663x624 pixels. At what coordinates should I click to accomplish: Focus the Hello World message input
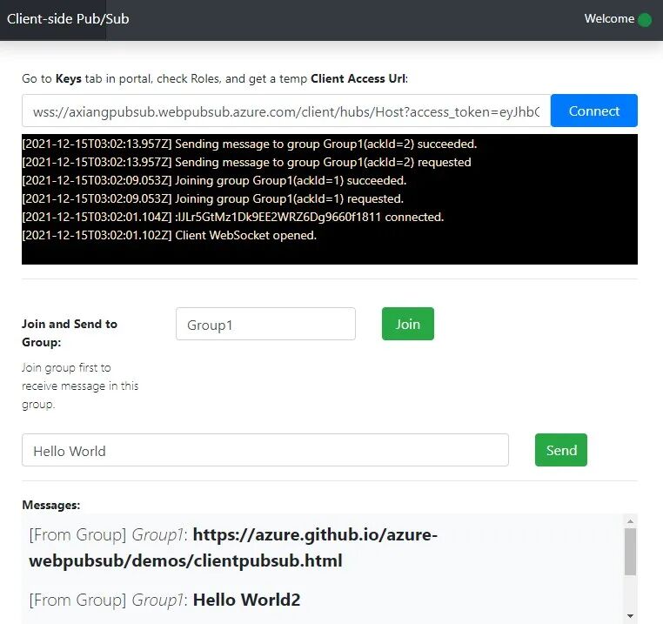[265, 450]
